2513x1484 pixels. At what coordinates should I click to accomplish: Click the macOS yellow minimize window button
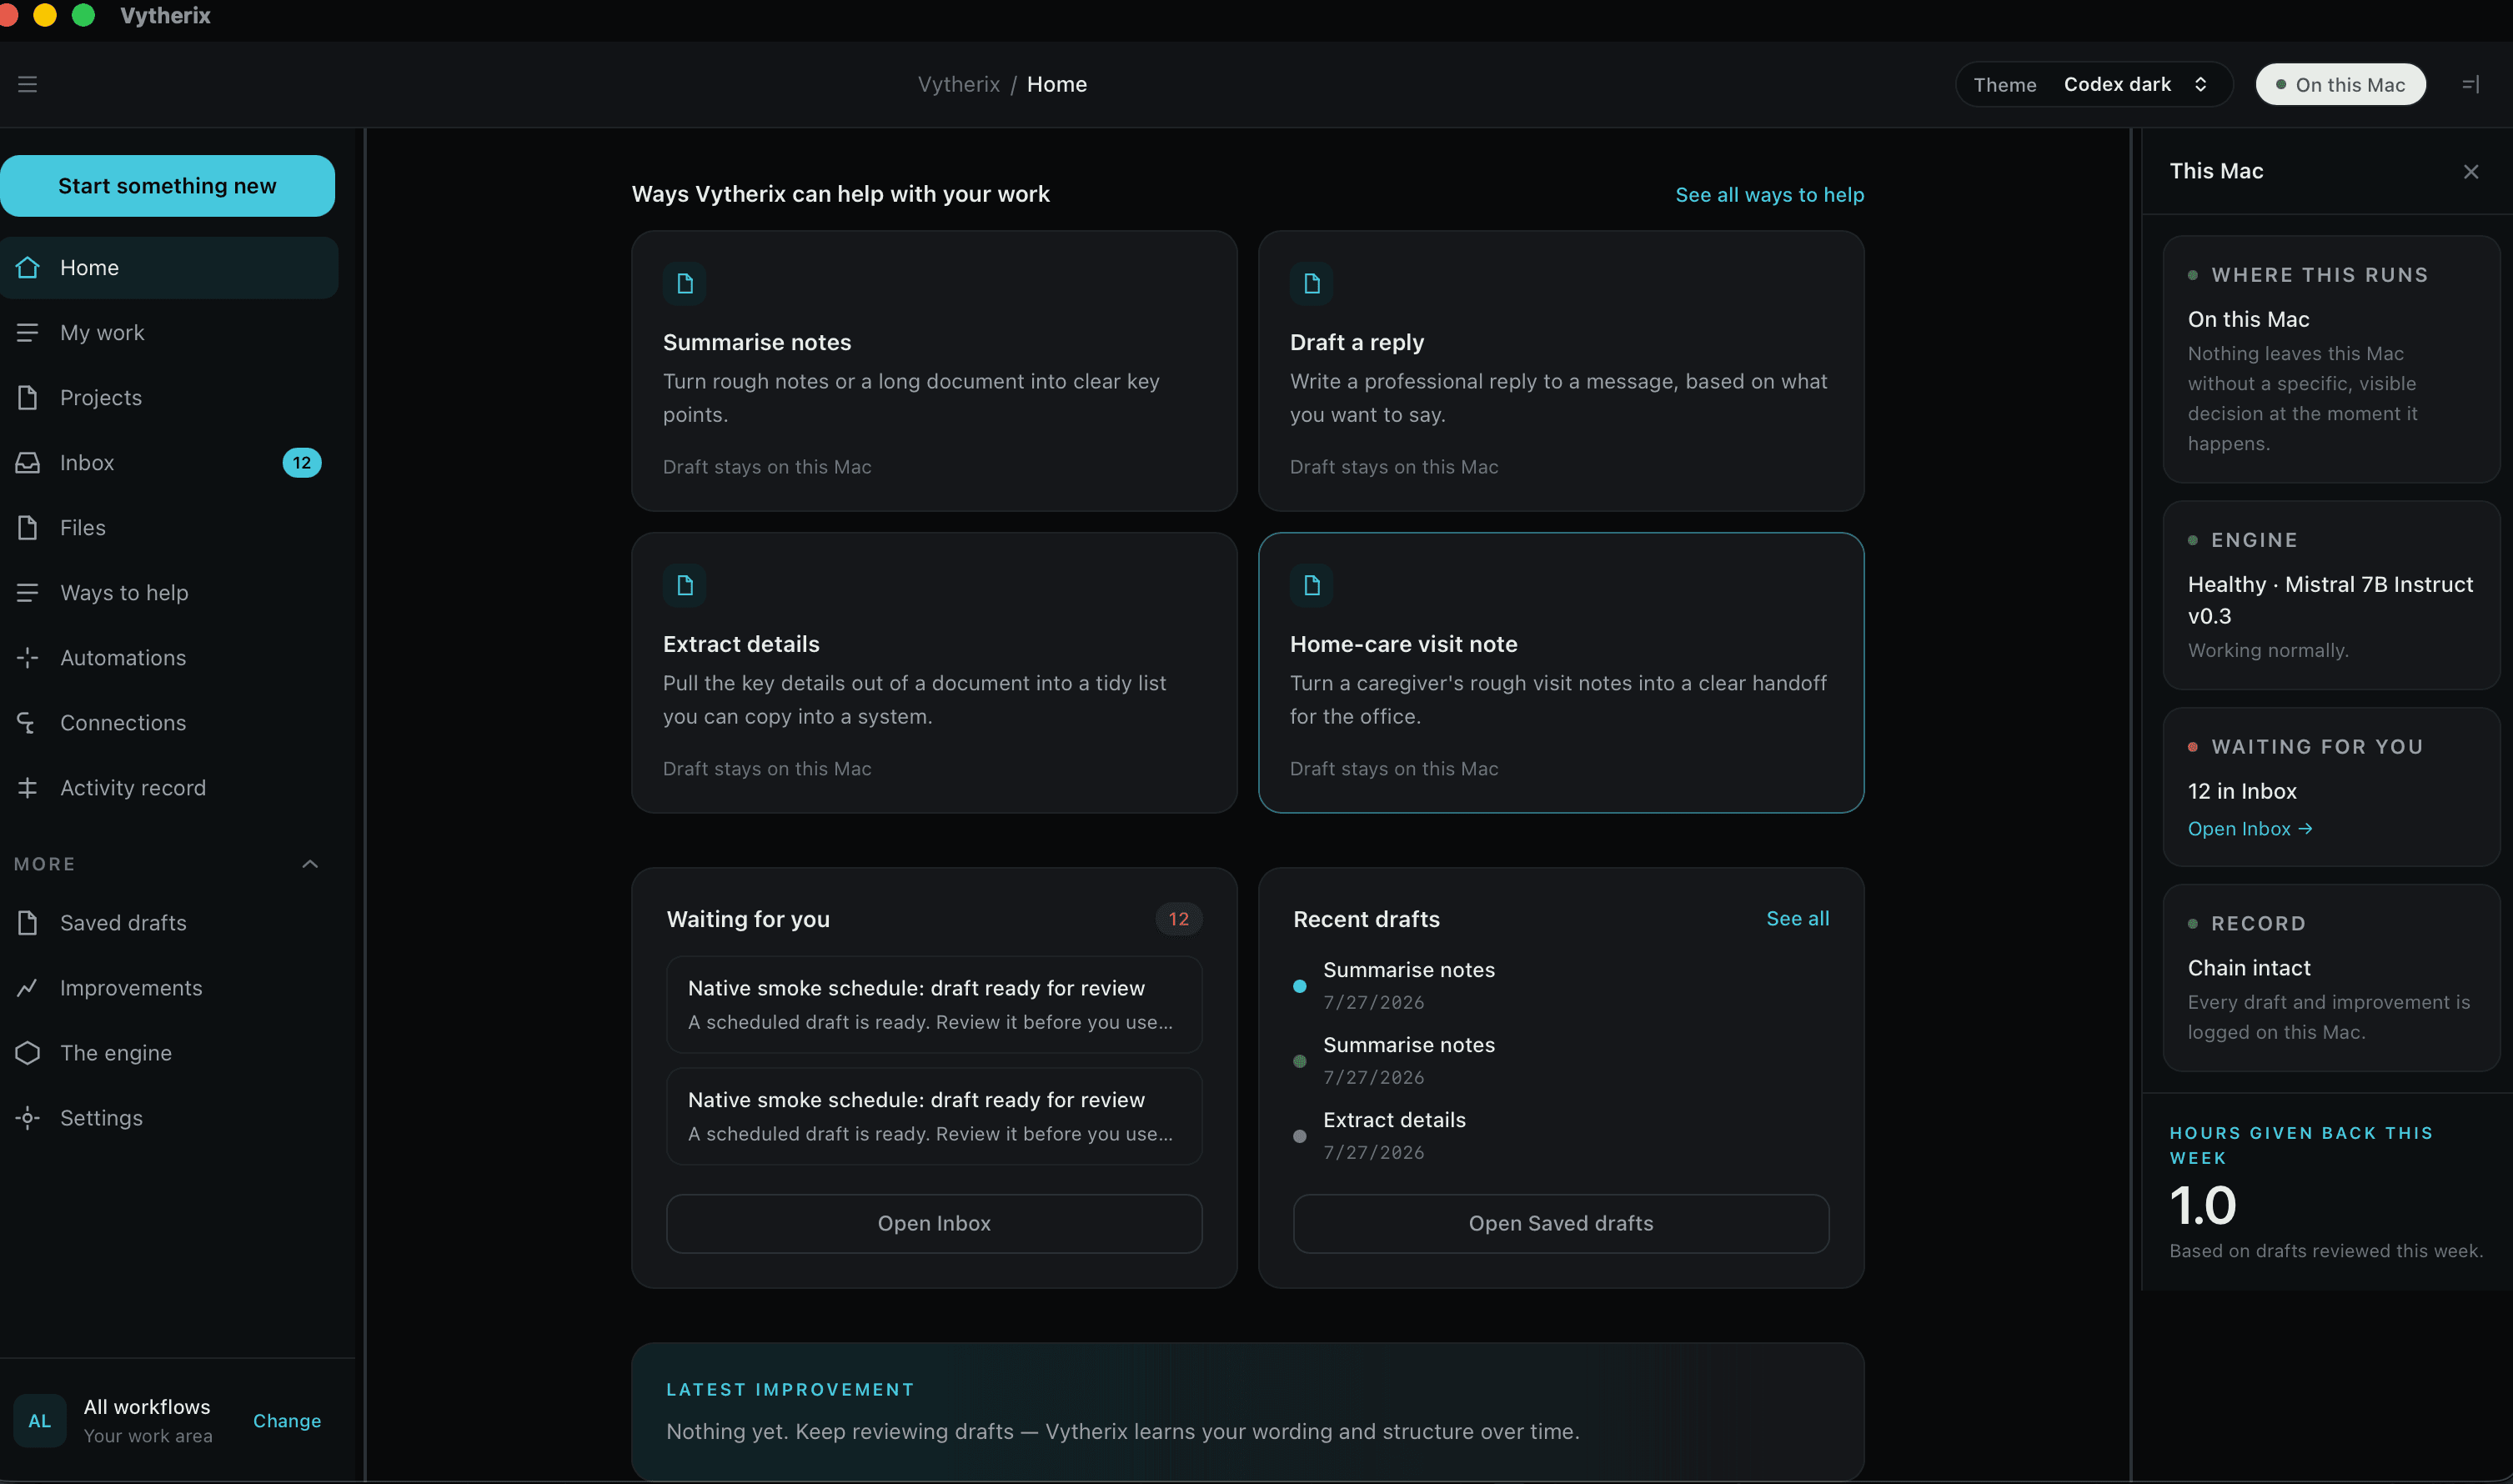(x=45, y=15)
